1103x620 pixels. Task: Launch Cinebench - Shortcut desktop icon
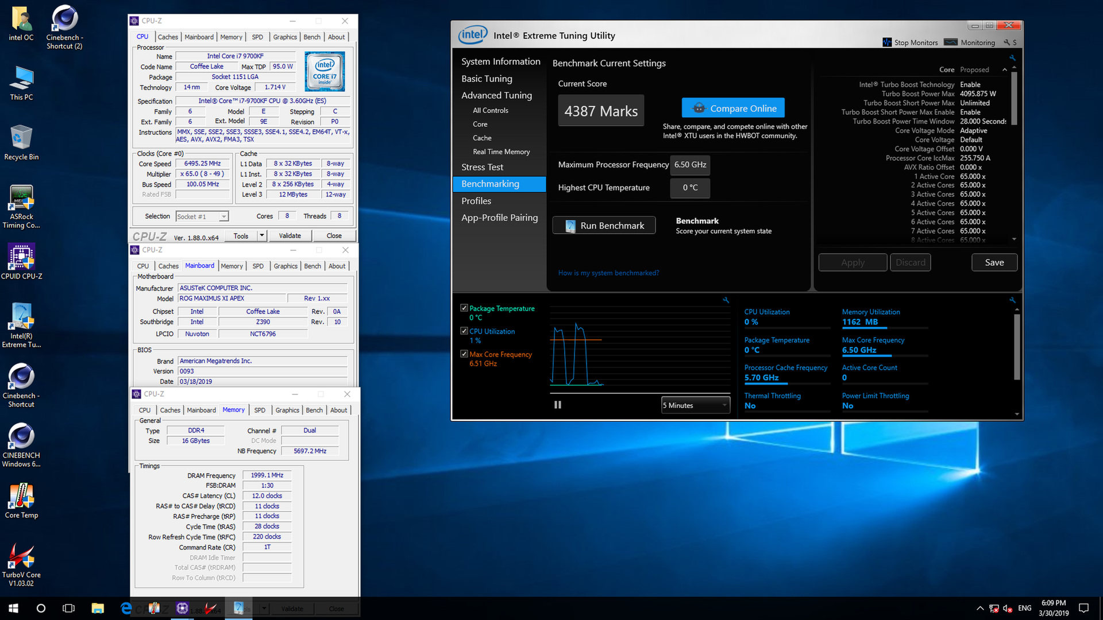21,385
